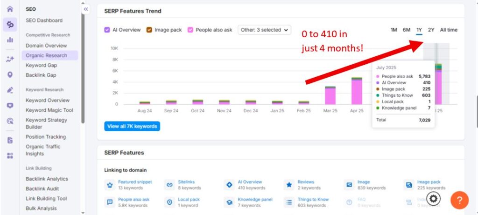Open the 'Other: 3 selected' dropdown
478x215 pixels.
tap(264, 30)
